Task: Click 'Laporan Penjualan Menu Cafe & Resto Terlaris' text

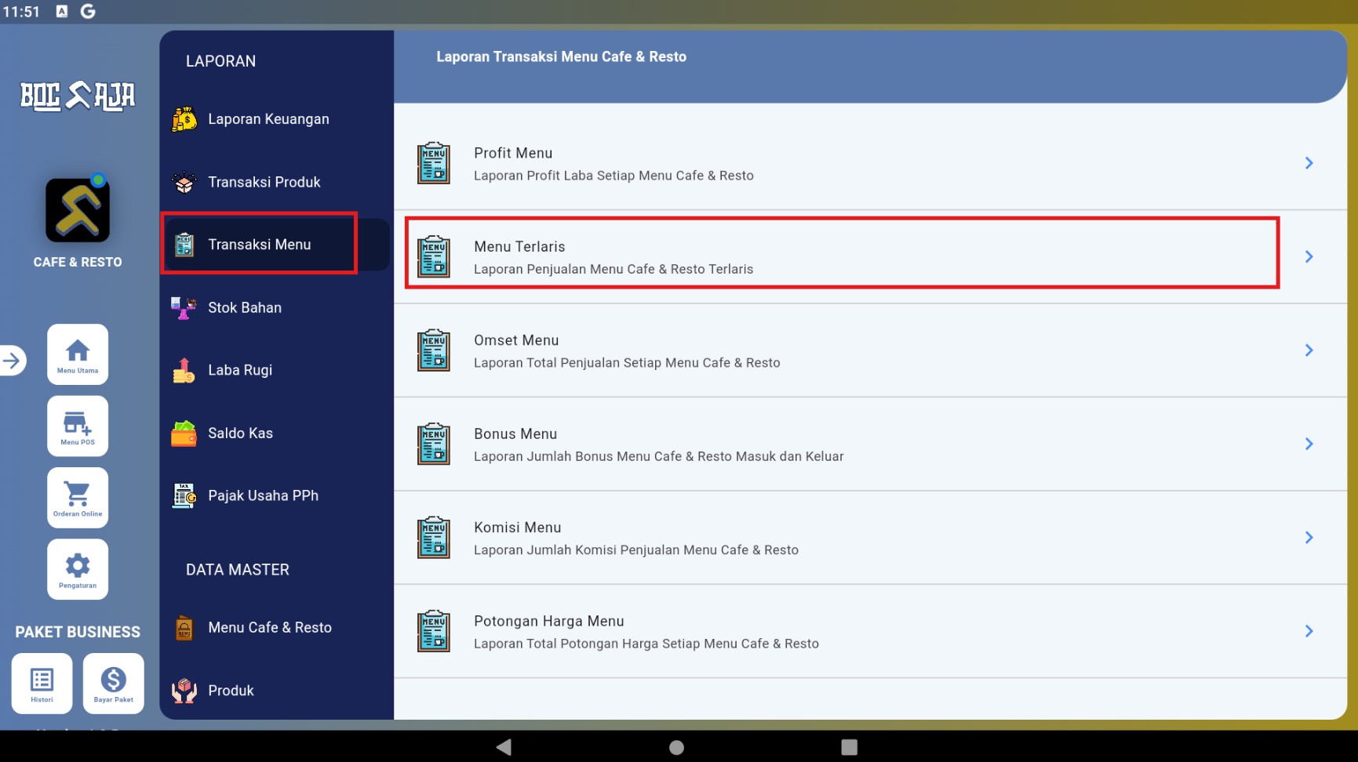Action: [x=613, y=269]
